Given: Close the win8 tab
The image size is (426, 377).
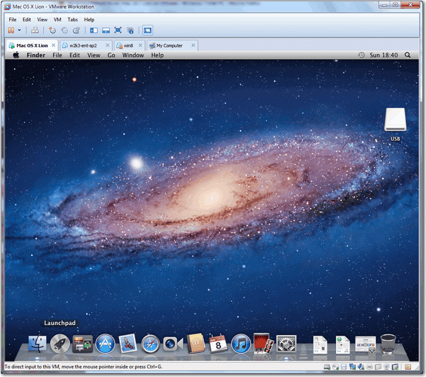Looking at the screenshot, I should coord(140,45).
